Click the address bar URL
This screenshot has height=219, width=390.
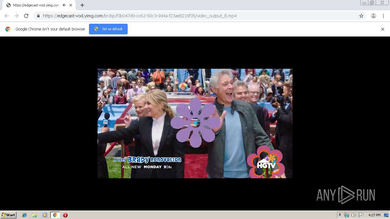click(x=140, y=16)
